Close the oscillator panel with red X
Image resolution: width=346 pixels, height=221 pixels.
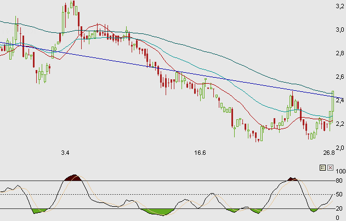tap(330, 168)
